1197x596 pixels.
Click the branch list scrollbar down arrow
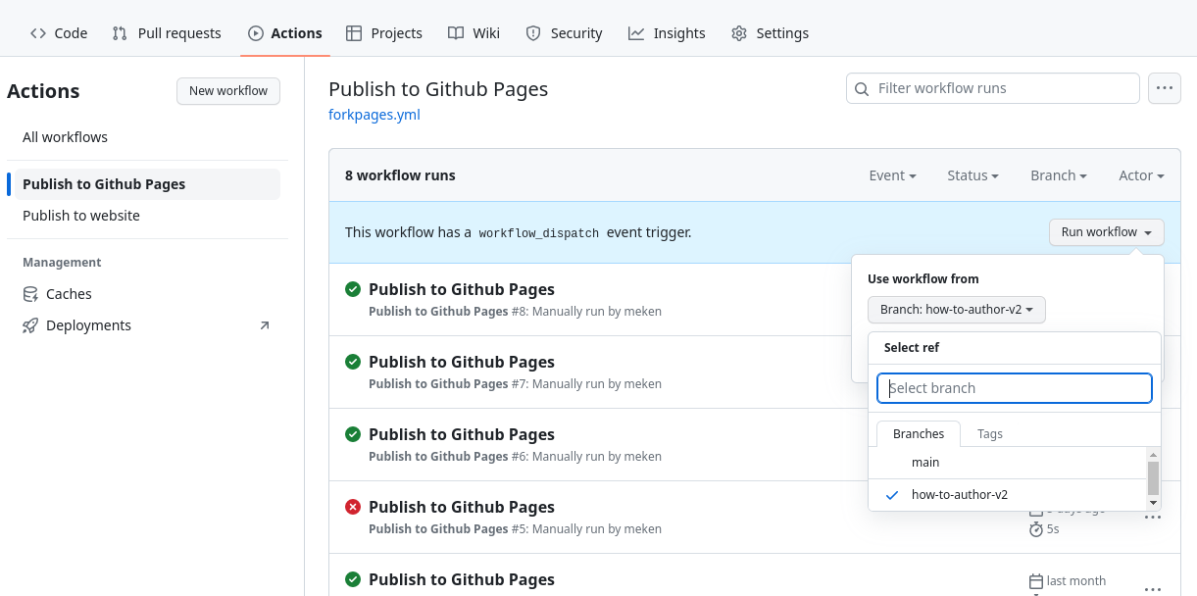pyautogui.click(x=1153, y=503)
